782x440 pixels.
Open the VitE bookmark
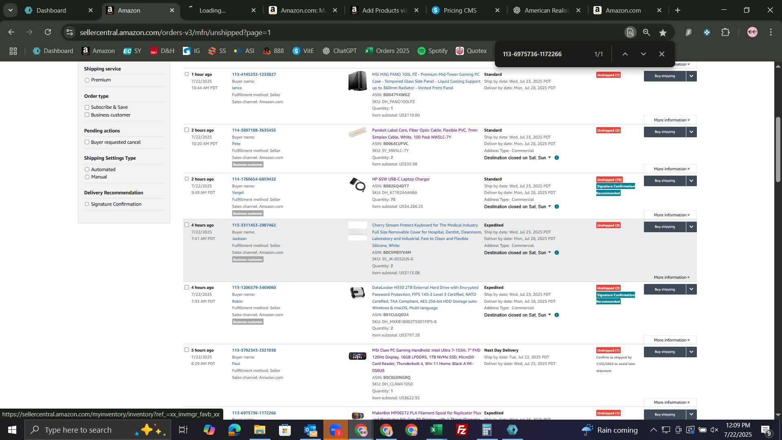click(x=303, y=51)
